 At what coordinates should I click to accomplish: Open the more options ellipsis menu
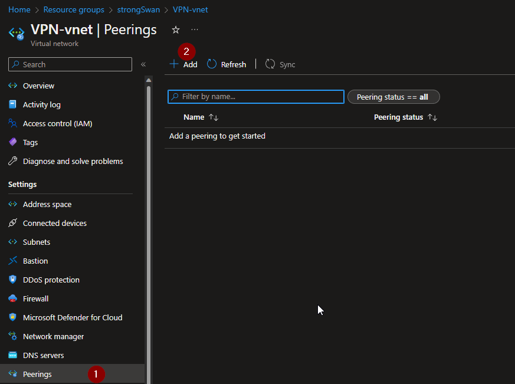(195, 29)
